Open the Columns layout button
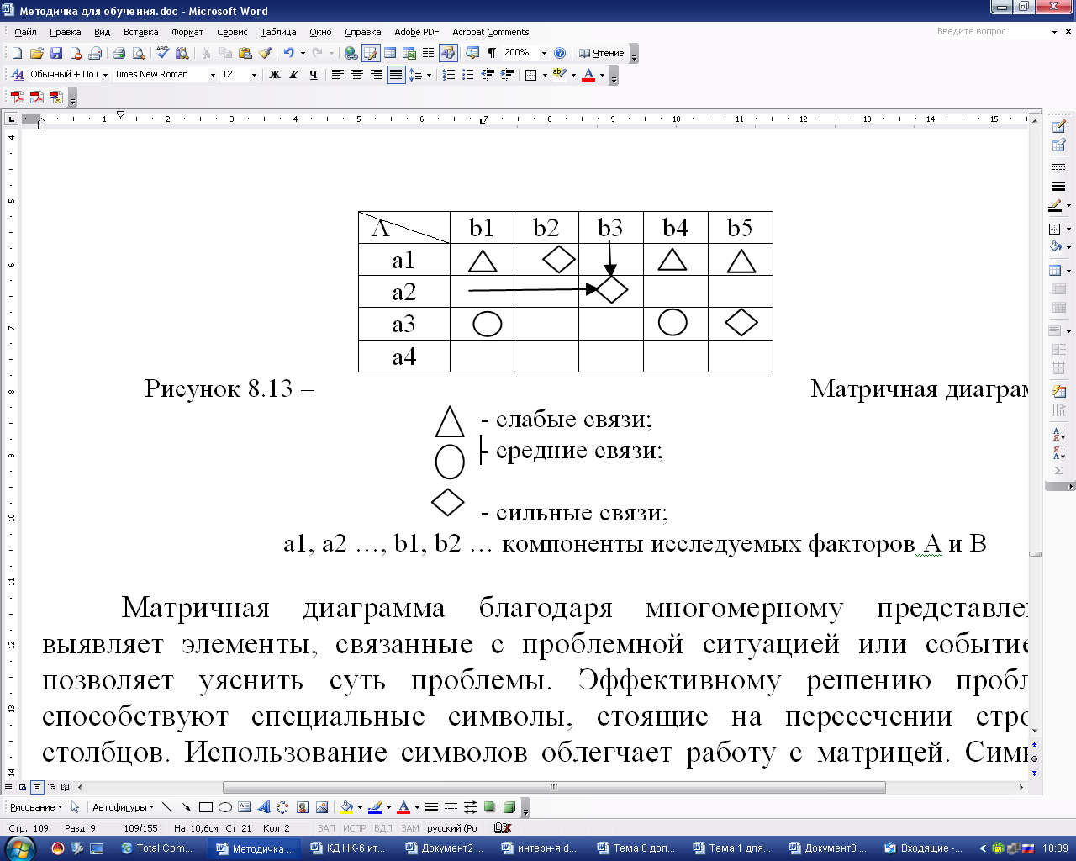The height and width of the screenshot is (861, 1076). pyautogui.click(x=429, y=53)
